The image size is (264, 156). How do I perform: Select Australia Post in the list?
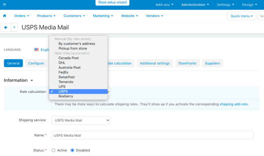pos(78,68)
